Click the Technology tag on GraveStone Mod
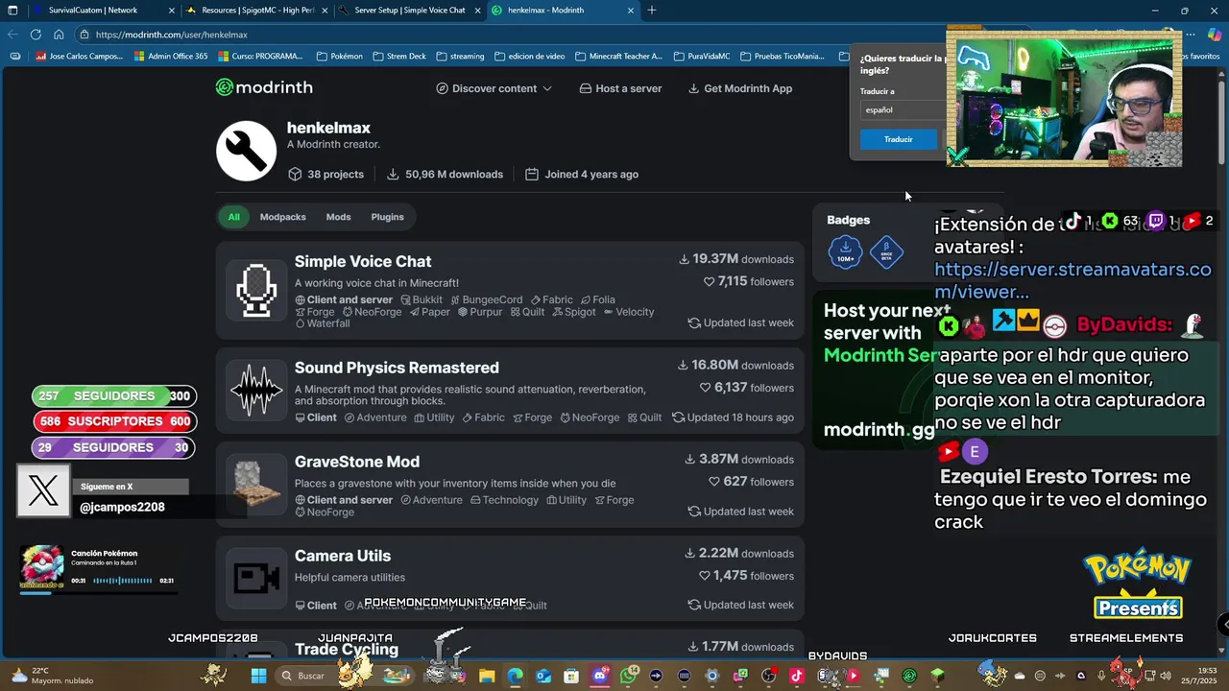 pos(504,500)
